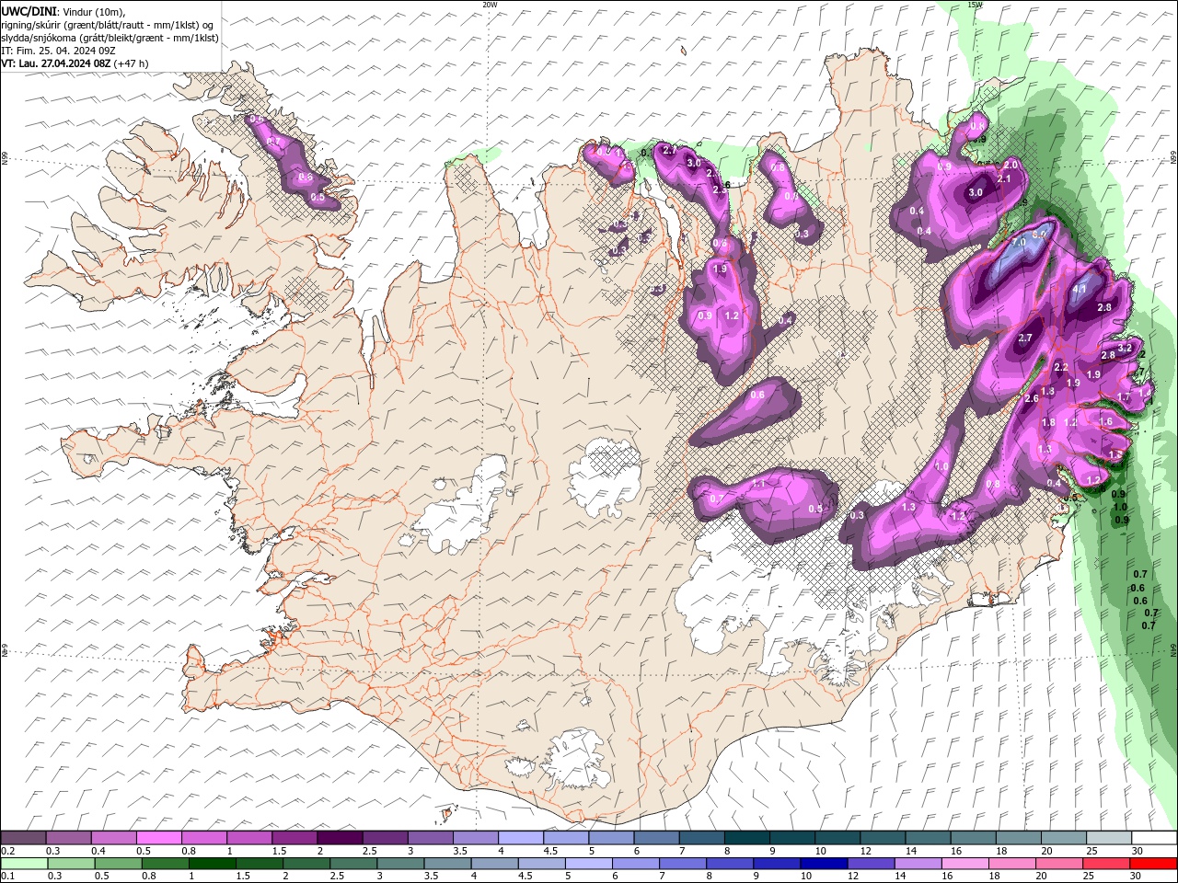Click the darkest green legend swatch between 1 and 1.5
The width and height of the screenshot is (1178, 883).
[212, 864]
